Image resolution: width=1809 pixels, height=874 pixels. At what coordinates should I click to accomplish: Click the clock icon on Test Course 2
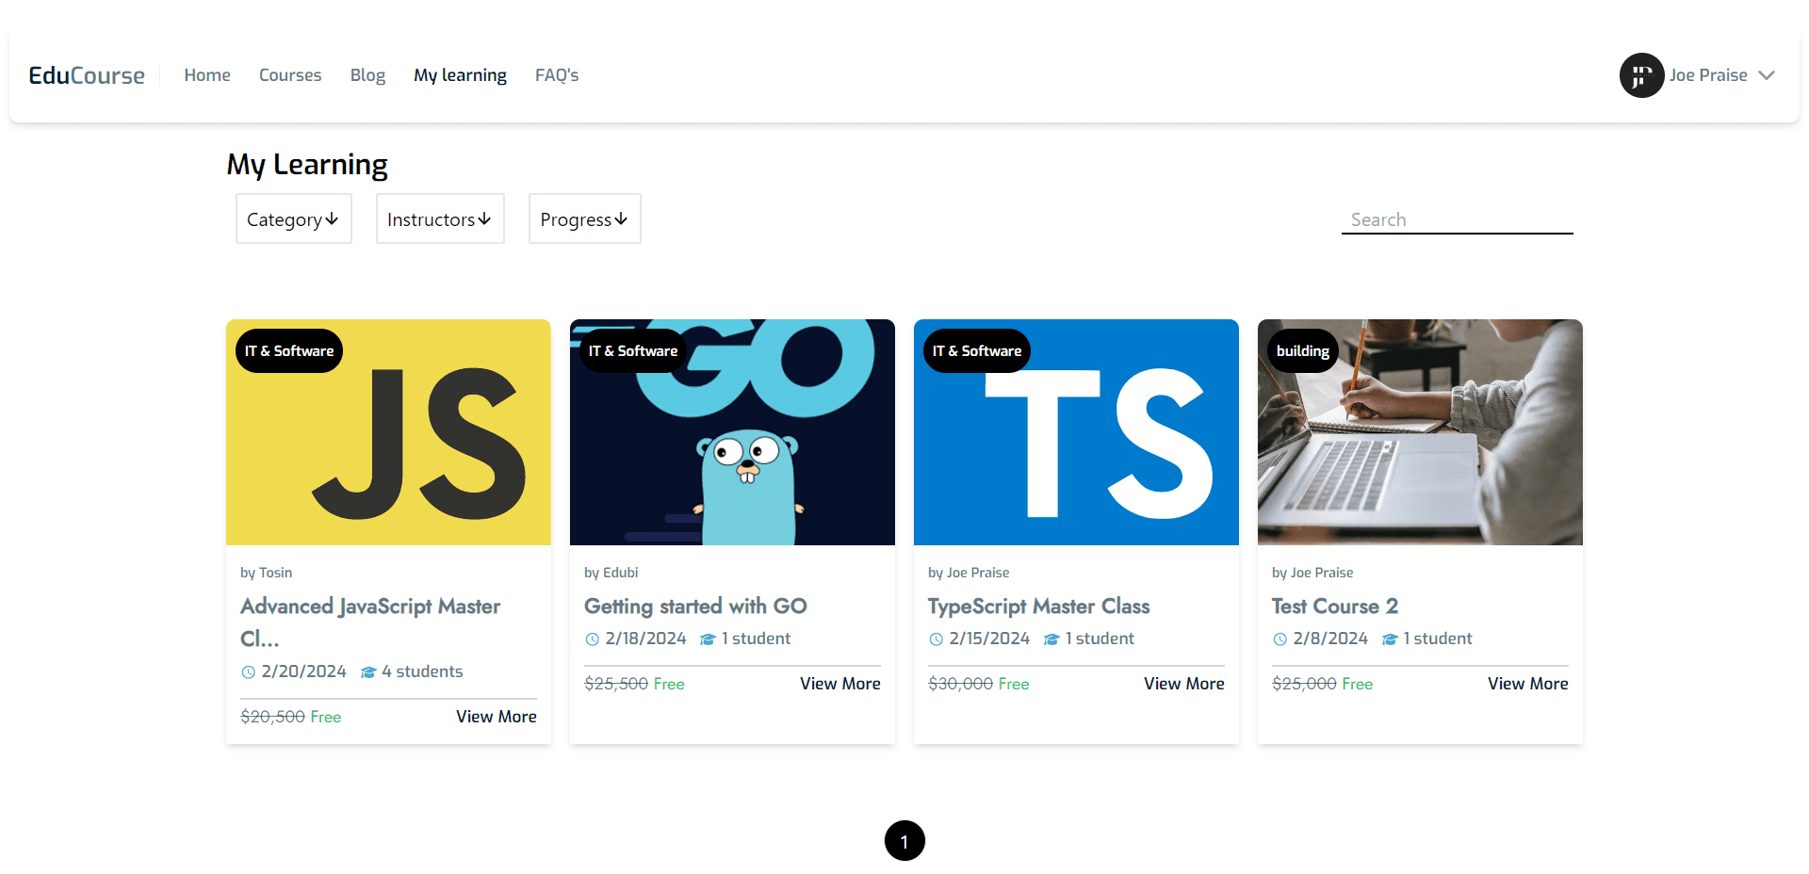(1279, 639)
